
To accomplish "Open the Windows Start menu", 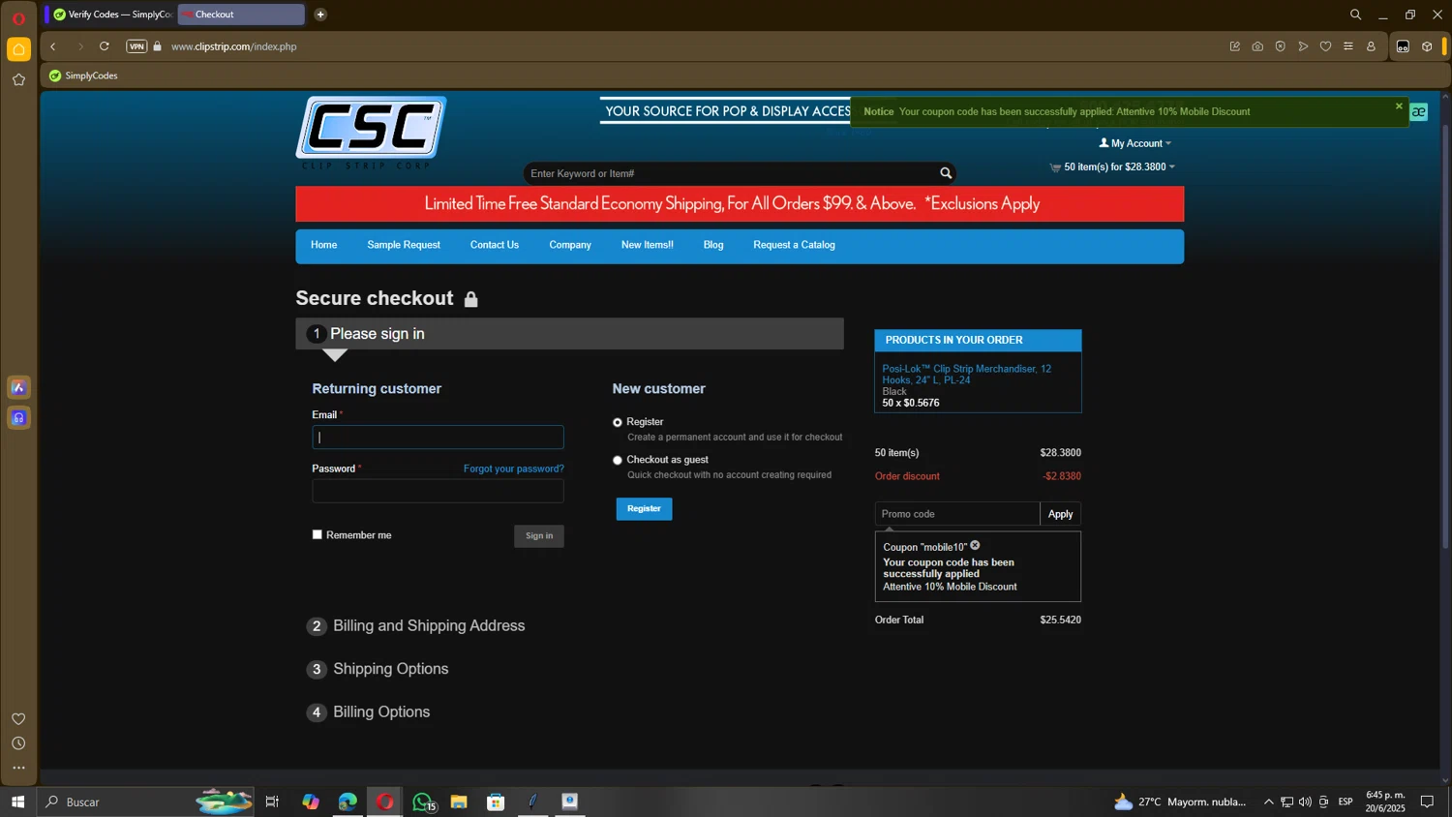I will [x=17, y=802].
